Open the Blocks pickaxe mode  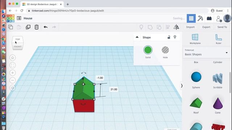click(x=200, y=18)
